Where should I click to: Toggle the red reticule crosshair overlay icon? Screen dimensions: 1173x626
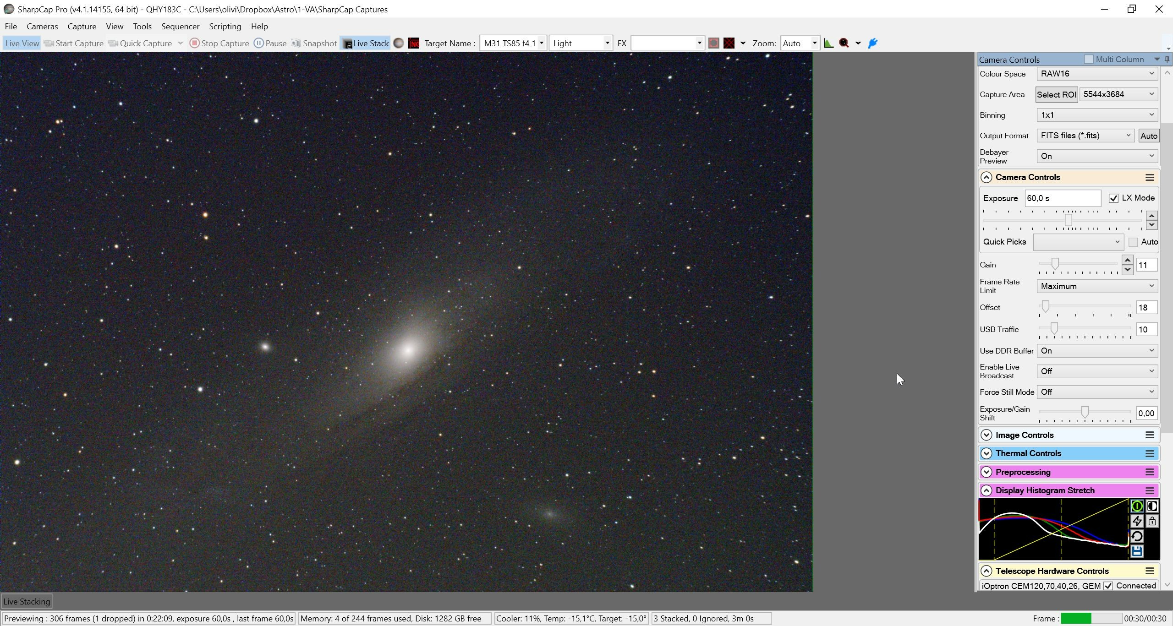[729, 43]
